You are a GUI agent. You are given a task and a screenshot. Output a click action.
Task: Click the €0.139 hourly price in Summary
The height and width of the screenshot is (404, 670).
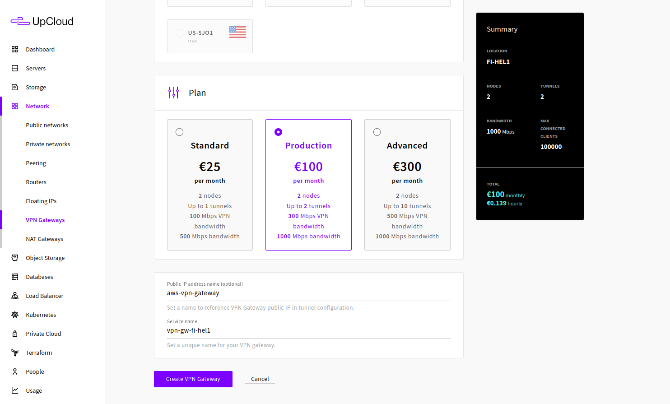click(504, 204)
